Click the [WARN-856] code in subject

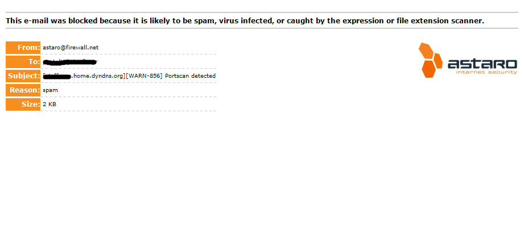tap(144, 76)
